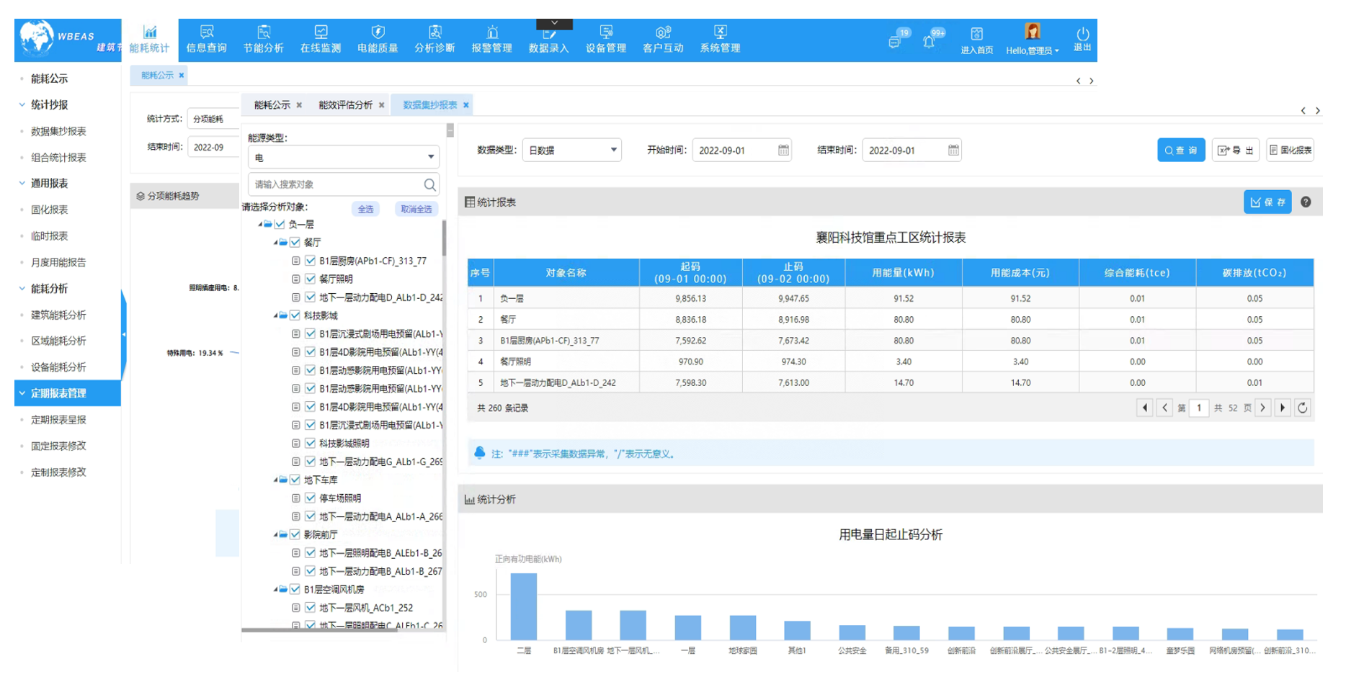Click the 查询 search button

(1180, 150)
